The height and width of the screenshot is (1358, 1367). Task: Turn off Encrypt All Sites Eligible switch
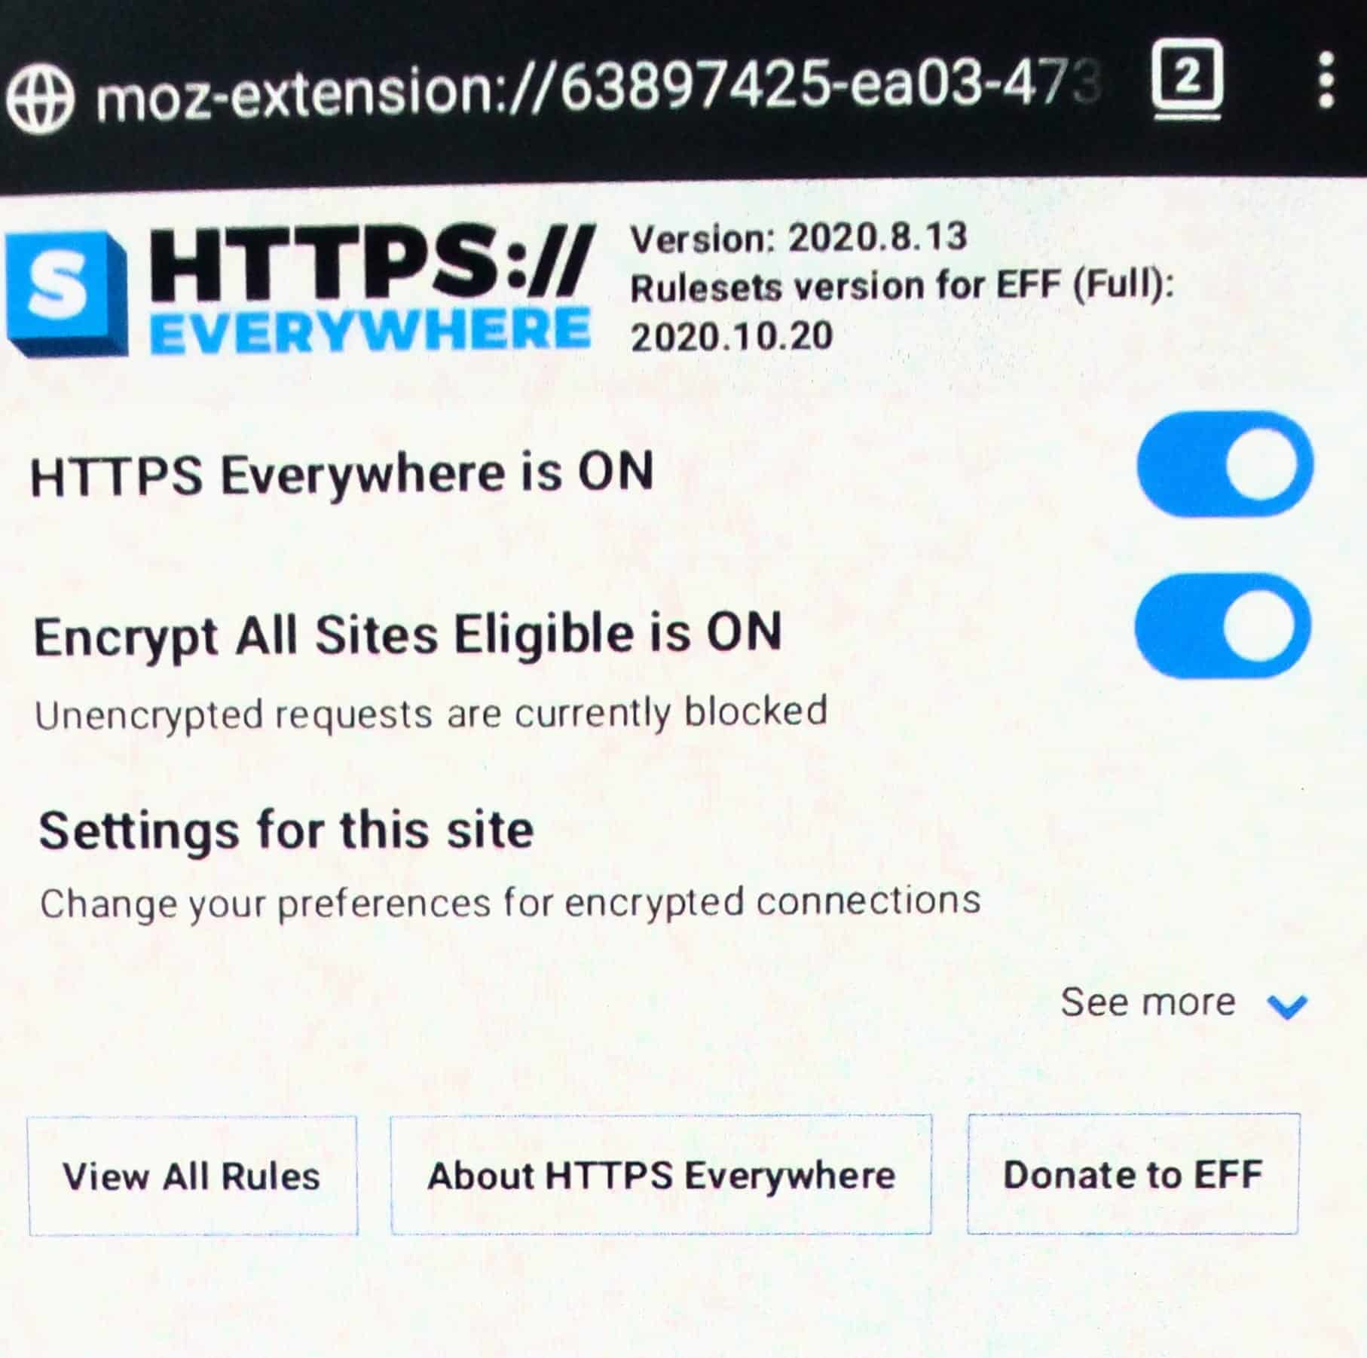click(1223, 626)
